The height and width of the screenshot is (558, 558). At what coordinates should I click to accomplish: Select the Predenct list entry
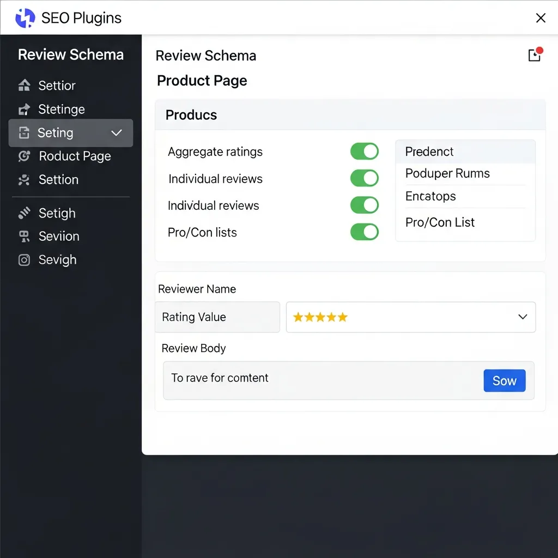(429, 151)
